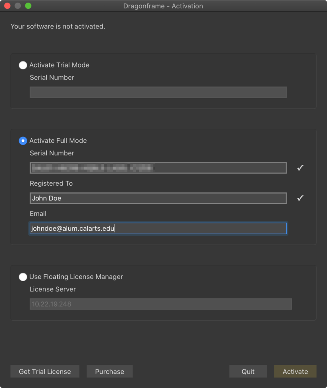
Task: Click the License Server address field
Action: tap(161, 304)
